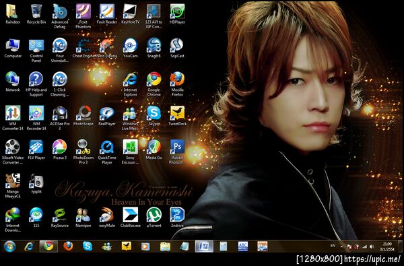Open Skype desktop shortcut
Image resolution: width=404 pixels, height=266 pixels.
154,116
